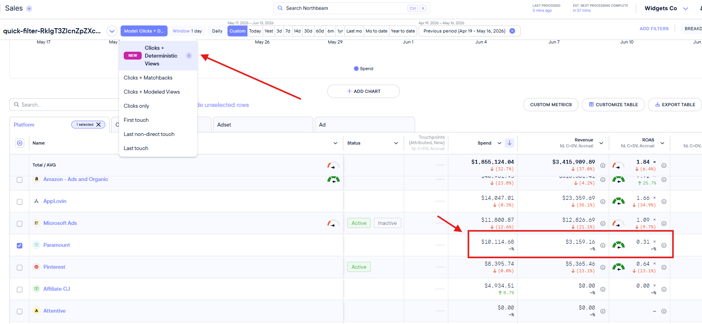Image resolution: width=702 pixels, height=324 pixels.
Task: Toggle the blue Spend chart legend dot
Action: [356, 69]
